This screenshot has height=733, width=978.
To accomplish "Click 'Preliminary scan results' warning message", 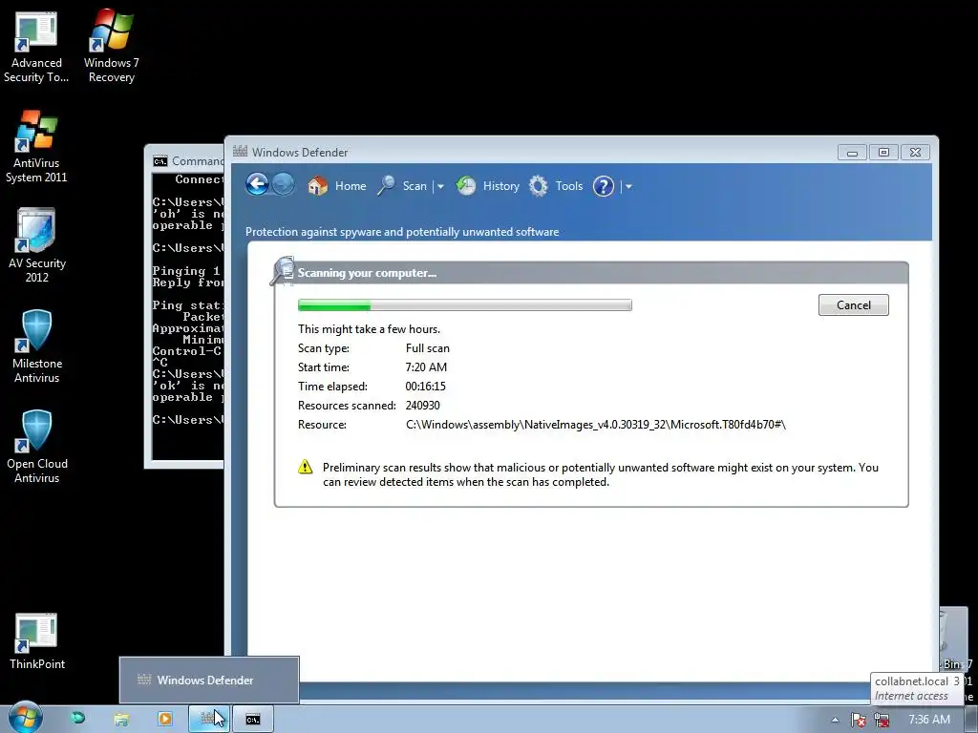I will 600,474.
